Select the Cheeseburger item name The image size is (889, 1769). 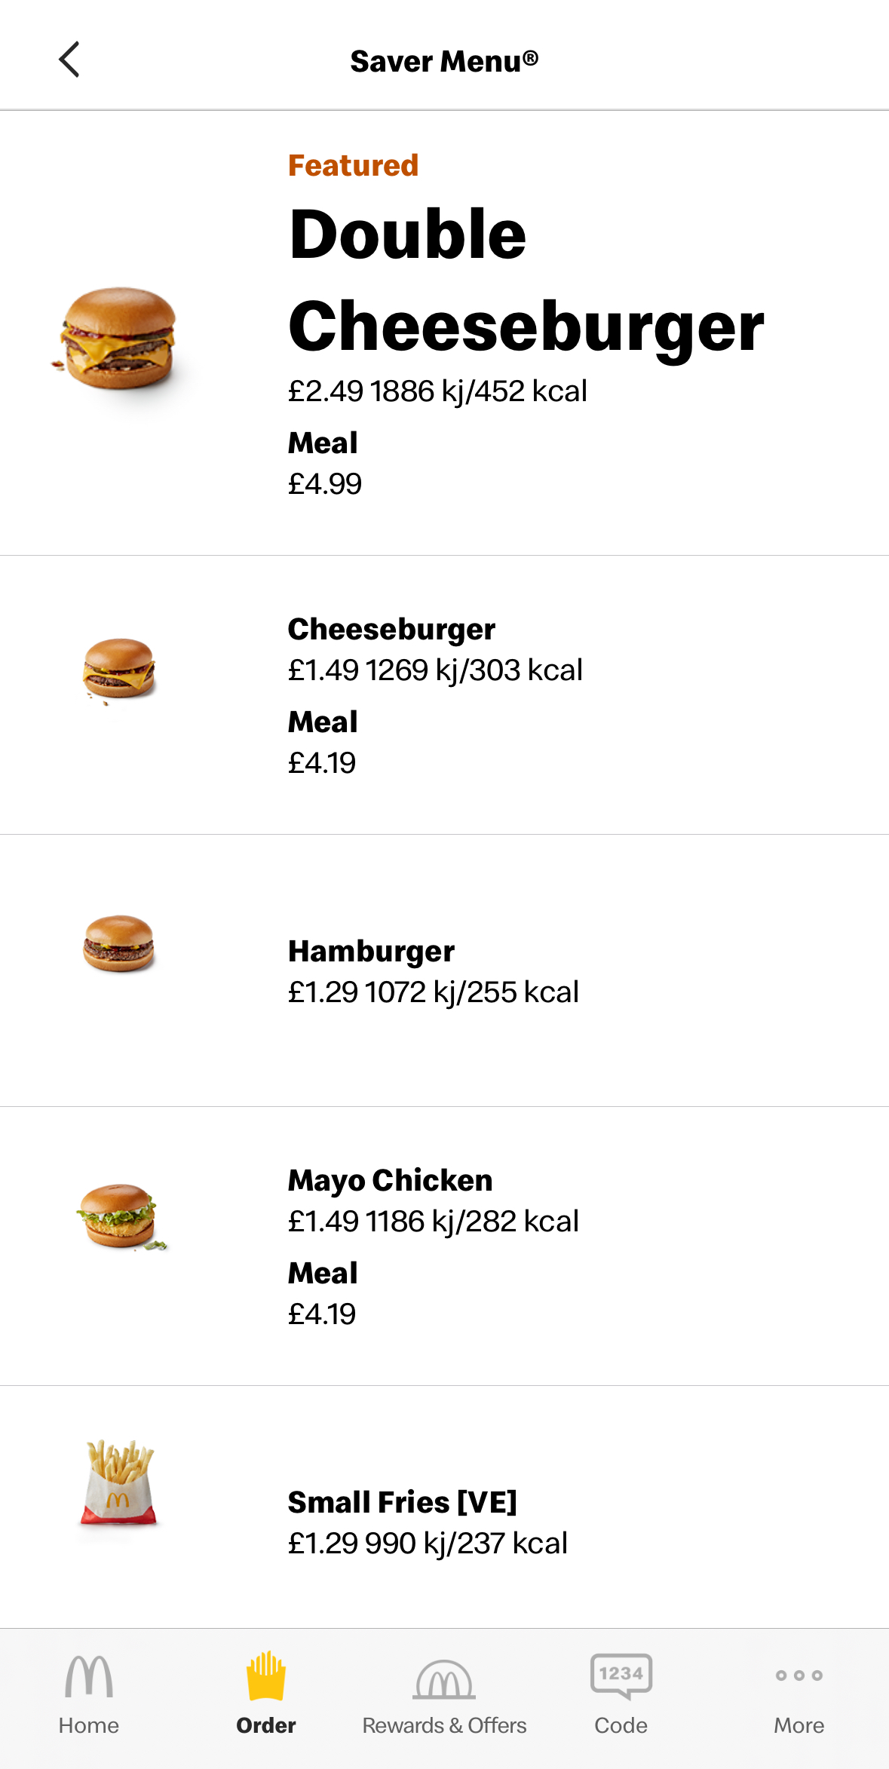click(391, 629)
